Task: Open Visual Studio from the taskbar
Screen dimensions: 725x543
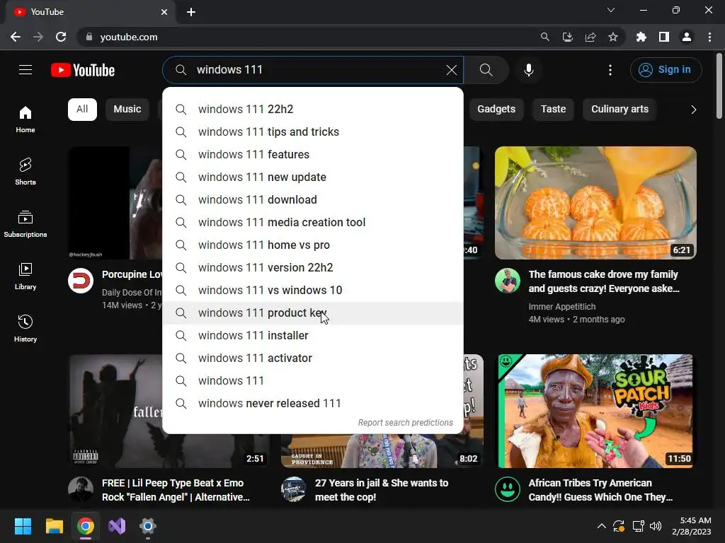Action: [117, 526]
